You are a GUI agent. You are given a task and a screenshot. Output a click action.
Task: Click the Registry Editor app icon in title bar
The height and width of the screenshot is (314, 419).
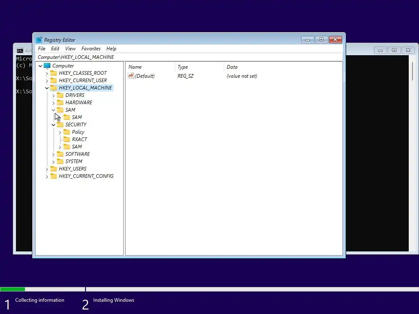pos(39,40)
